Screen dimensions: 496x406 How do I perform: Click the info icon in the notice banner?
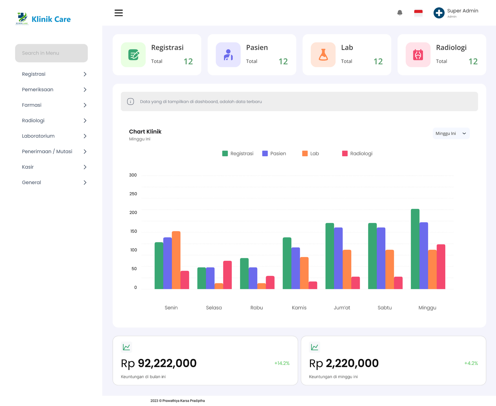coord(131,101)
